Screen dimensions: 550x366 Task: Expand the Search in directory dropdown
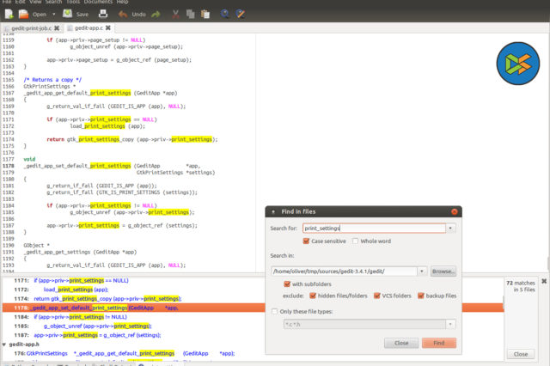[422, 271]
